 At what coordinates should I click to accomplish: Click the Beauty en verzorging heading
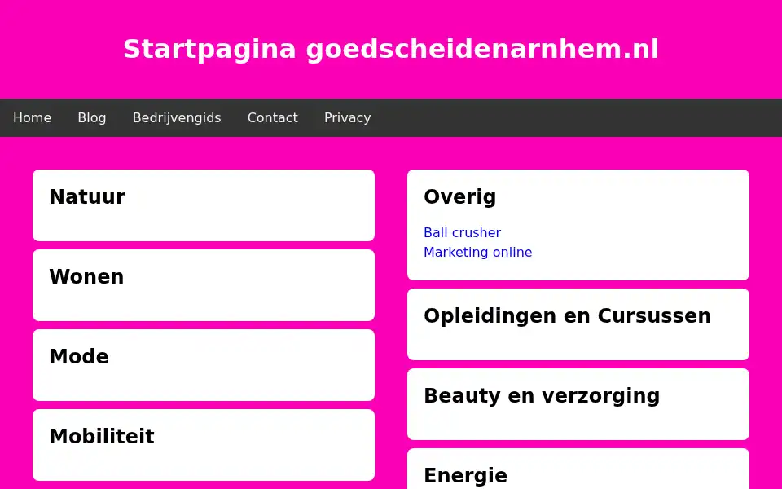542,396
